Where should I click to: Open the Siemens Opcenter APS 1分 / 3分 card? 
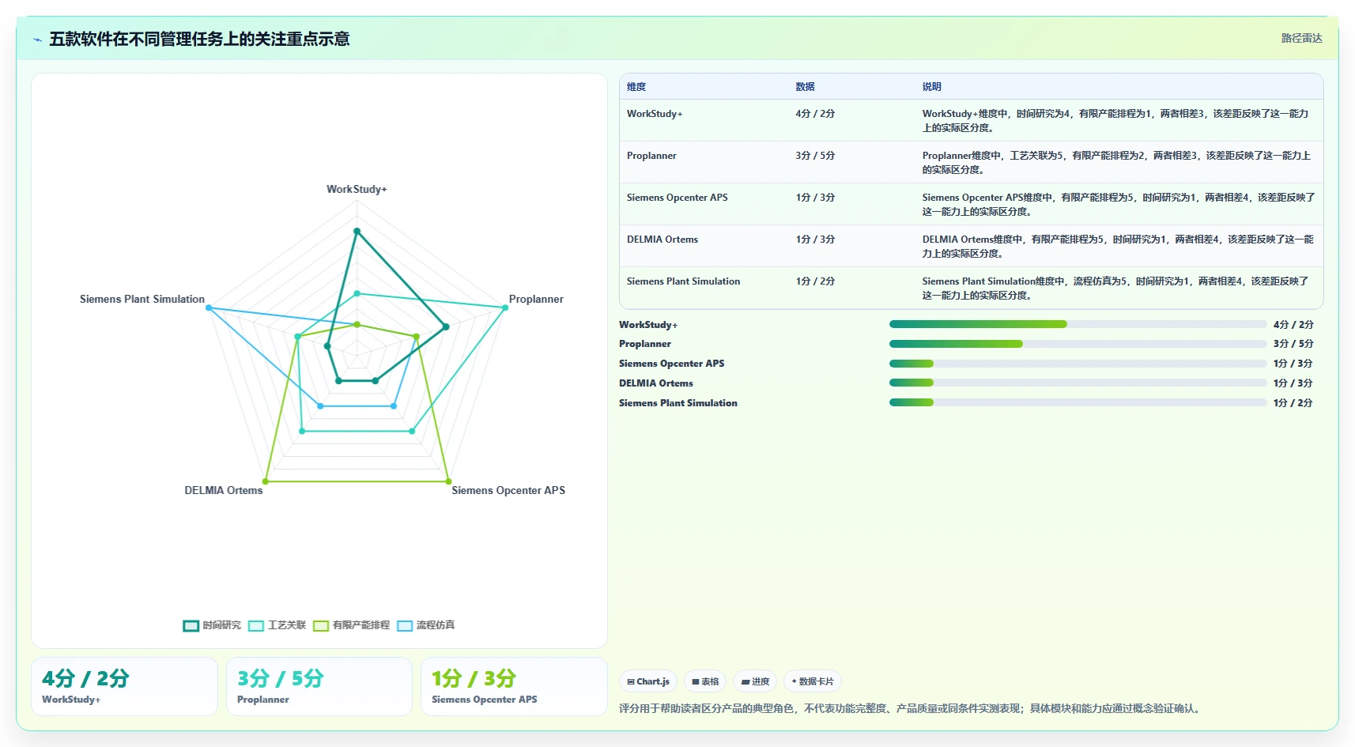pos(514,687)
